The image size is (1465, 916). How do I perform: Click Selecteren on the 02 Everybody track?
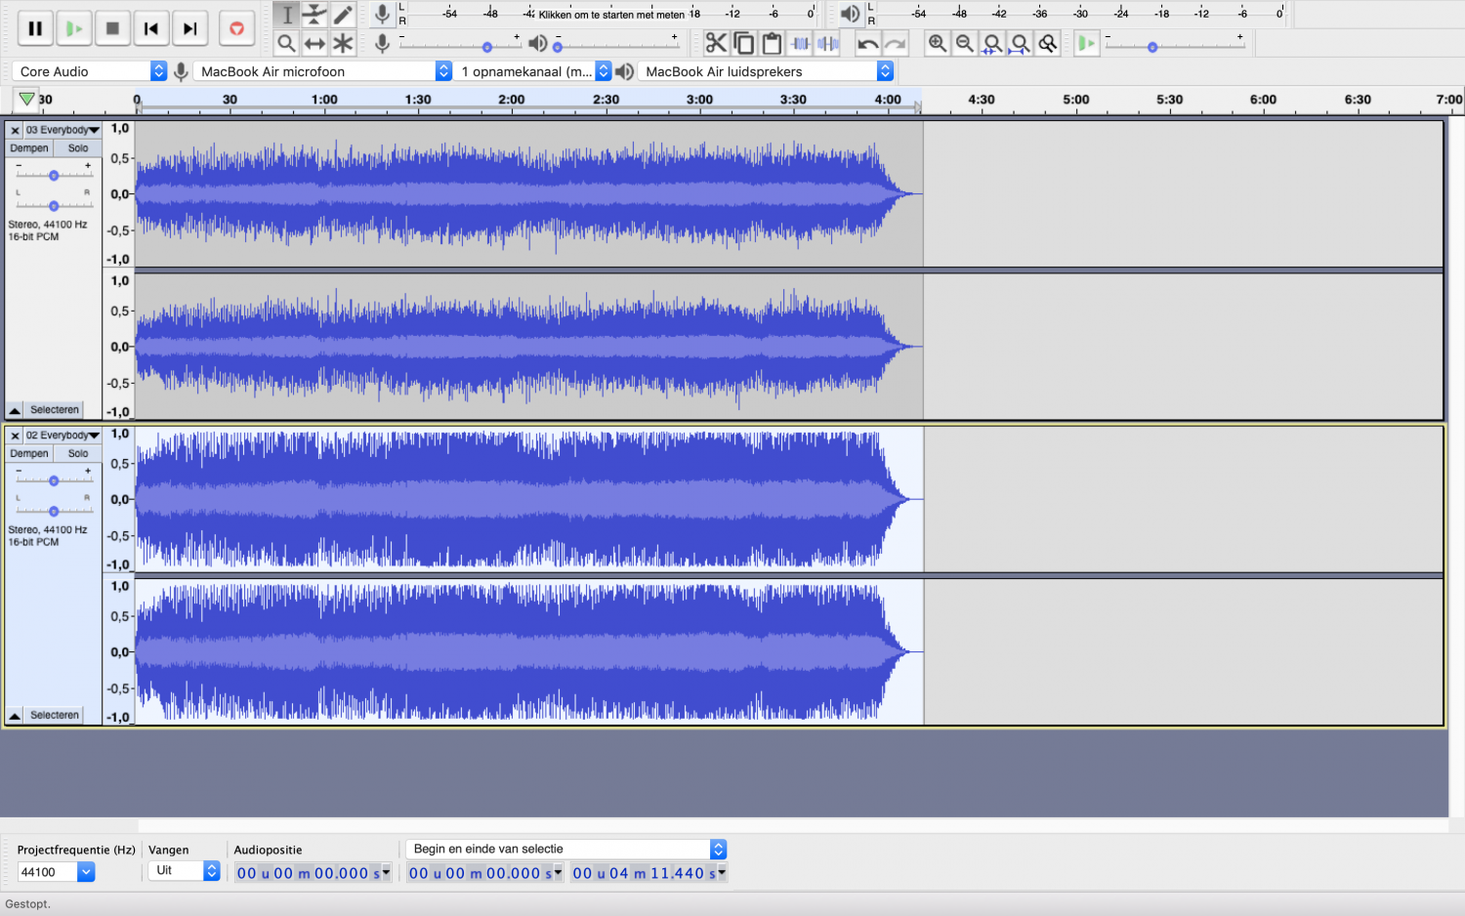pyautogui.click(x=55, y=716)
